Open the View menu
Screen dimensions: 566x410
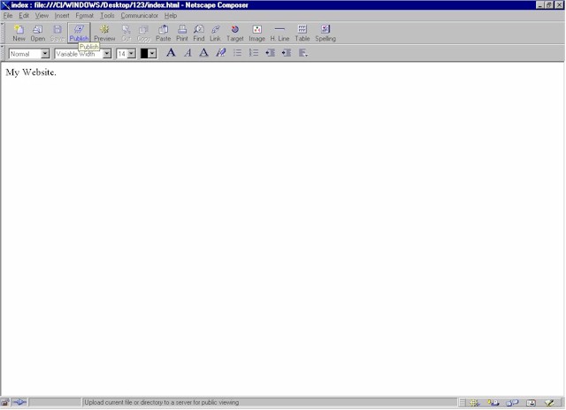click(x=42, y=16)
